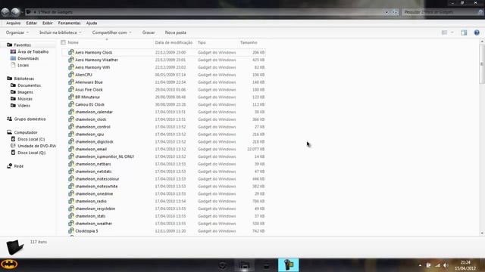This screenshot has width=485, height=272.
Task: Open the address bar history dropdown arrow
Action: tap(386, 12)
